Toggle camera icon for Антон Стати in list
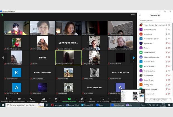The height and width of the screenshot is (117, 173). pyautogui.click(x=169, y=34)
